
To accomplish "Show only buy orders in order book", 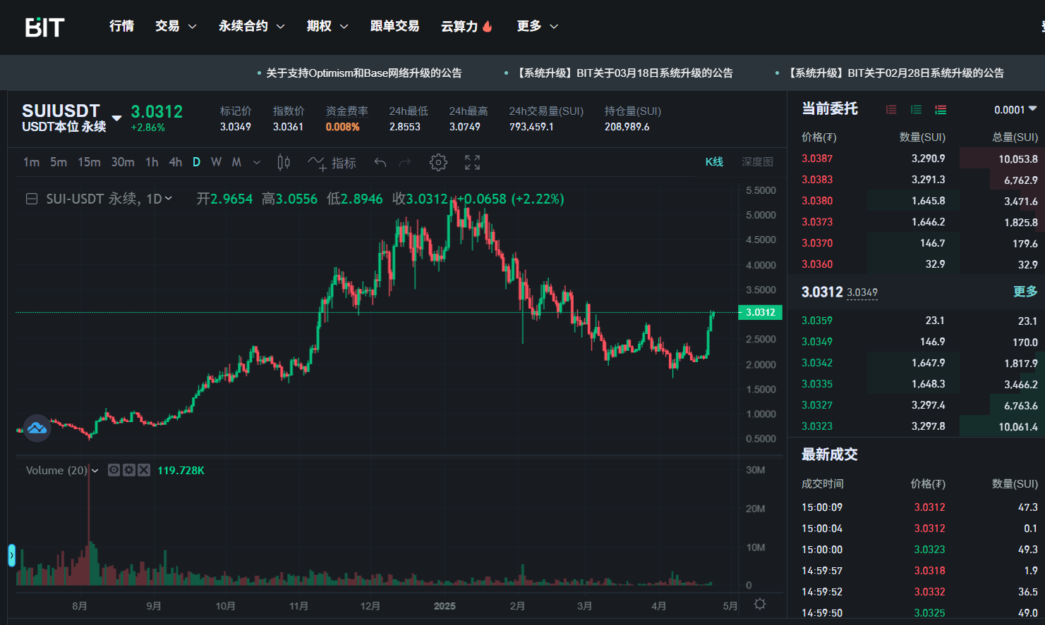I will point(916,110).
